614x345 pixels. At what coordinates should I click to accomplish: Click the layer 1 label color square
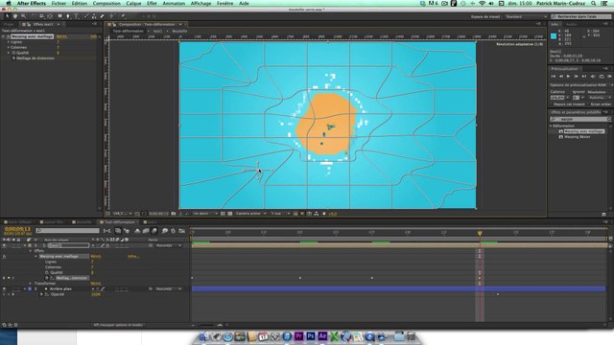(x=30, y=245)
